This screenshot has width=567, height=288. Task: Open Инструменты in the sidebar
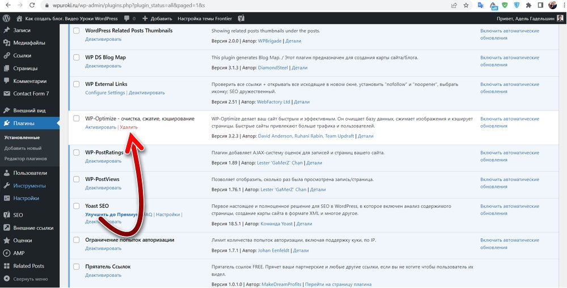pos(29,186)
